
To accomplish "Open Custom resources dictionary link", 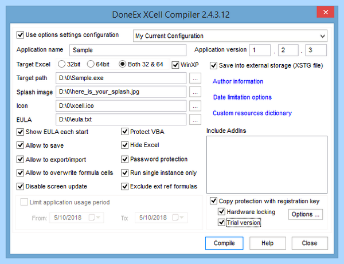I will 252,113.
